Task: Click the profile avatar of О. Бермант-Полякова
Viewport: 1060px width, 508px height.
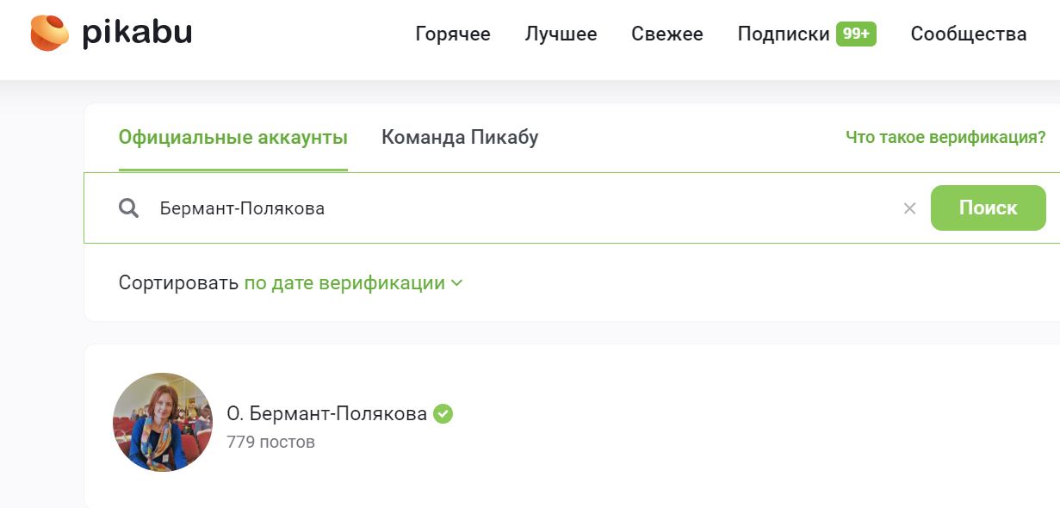Action: coord(163,423)
